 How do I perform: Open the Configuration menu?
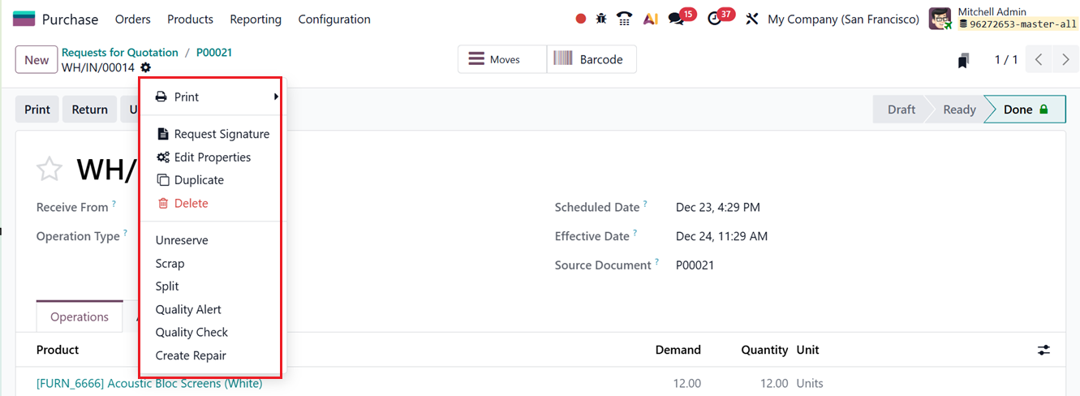[334, 19]
